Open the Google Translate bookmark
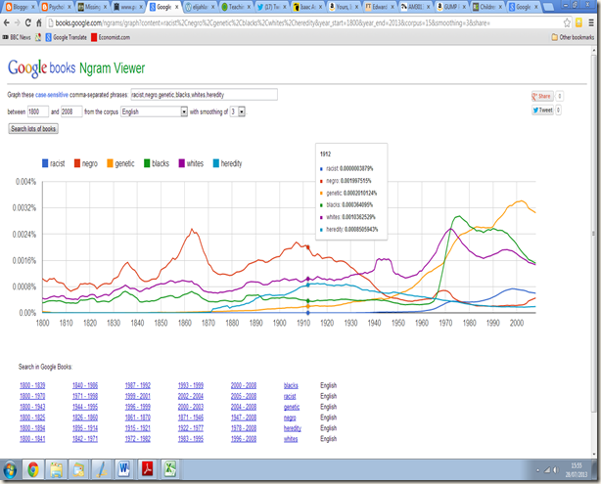 click(x=67, y=37)
